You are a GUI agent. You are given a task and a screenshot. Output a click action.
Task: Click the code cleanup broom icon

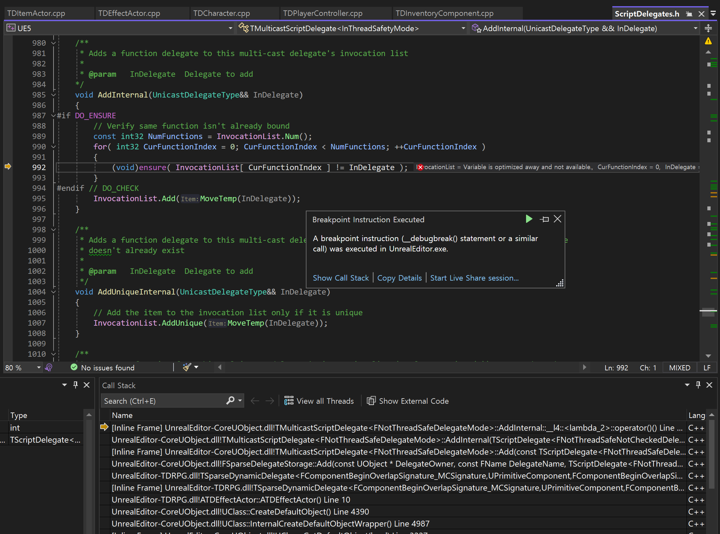[187, 367]
